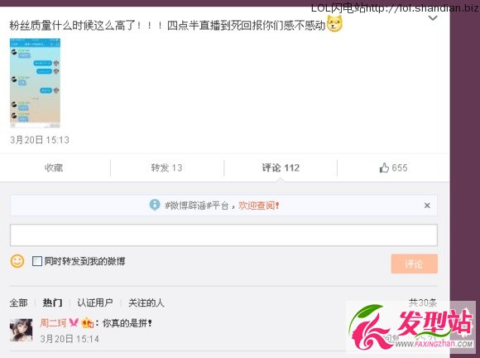Select the 热门 comments filter
This screenshot has width=480, height=358.
(52, 302)
